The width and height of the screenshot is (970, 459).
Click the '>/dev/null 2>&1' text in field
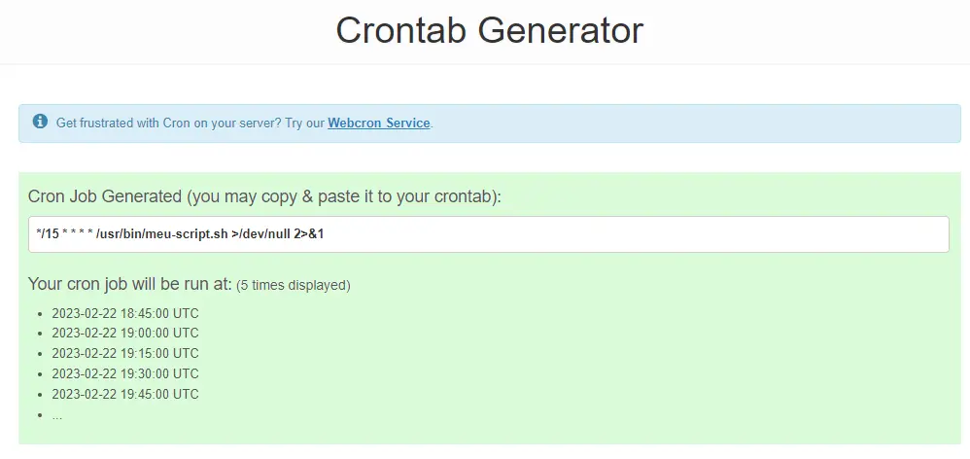[278, 234]
